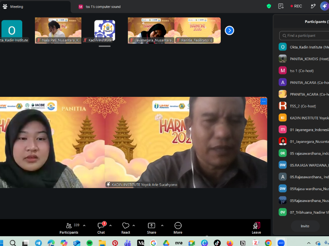Open Telegram from taskbar

coord(38,243)
